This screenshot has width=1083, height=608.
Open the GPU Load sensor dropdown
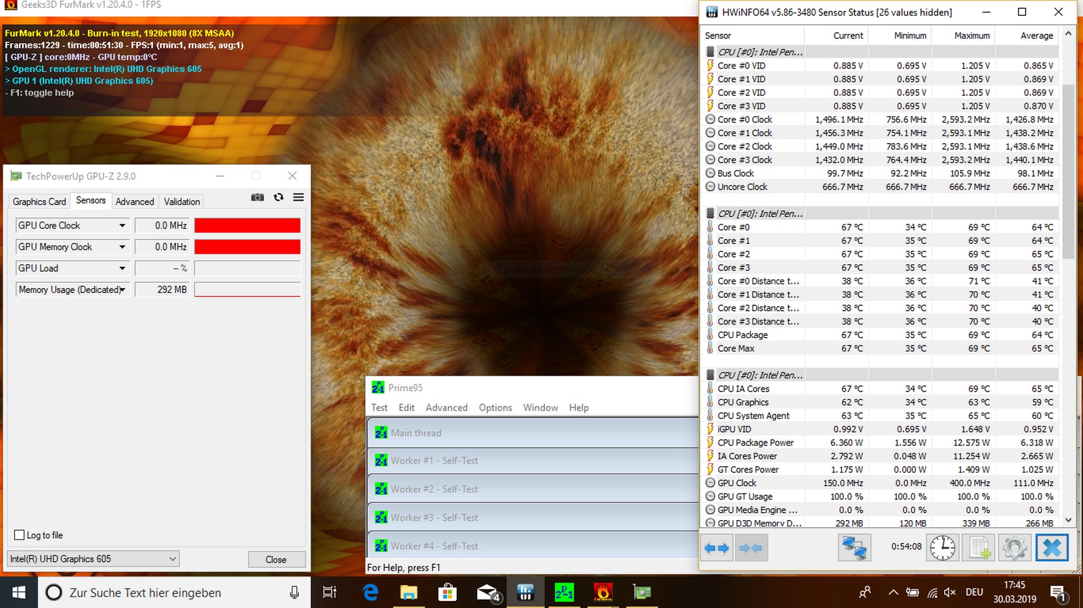click(x=122, y=268)
